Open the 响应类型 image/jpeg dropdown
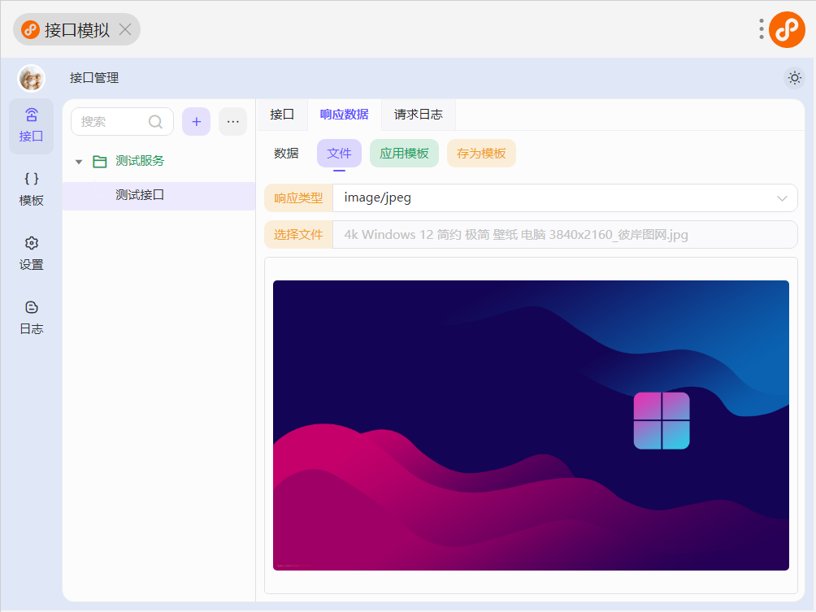816x612 pixels. click(565, 197)
